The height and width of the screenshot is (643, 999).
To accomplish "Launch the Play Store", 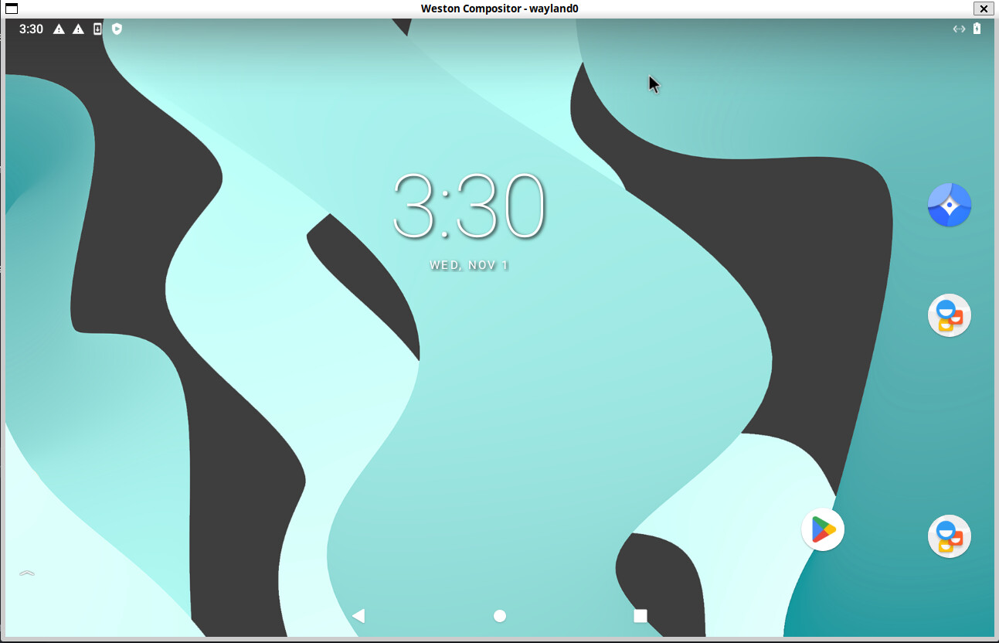I will [823, 529].
